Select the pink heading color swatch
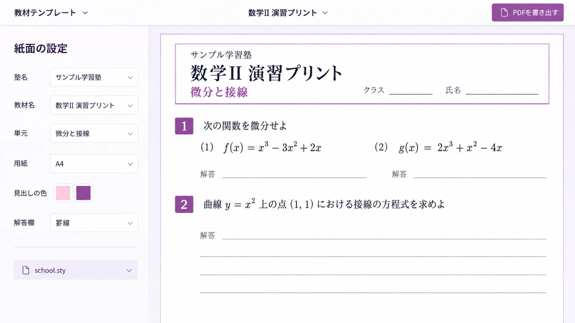 [63, 193]
